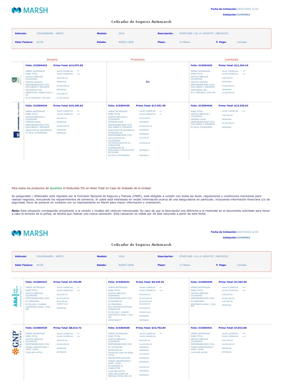Image resolution: width=289 pixels, height=385 pixels.
Task: Click the NA cell for Qualitas Premium
Action: pyautogui.click(x=148, y=82)
